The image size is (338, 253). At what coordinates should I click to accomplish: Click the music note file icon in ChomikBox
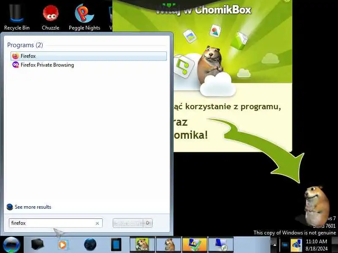183,67
